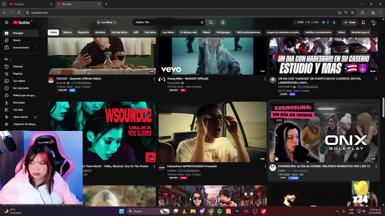The width and height of the screenshot is (385, 216).
Task: Click the search magnifier button
Action: pos(211,22)
